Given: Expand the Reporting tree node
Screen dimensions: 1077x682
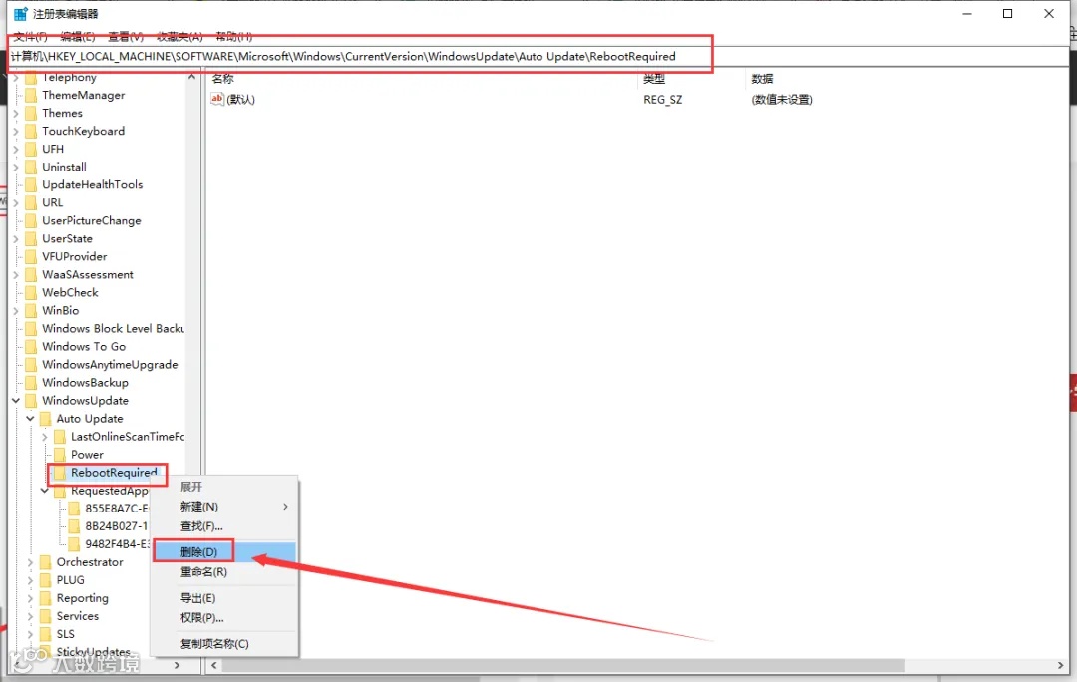Looking at the screenshot, I should click(x=30, y=598).
